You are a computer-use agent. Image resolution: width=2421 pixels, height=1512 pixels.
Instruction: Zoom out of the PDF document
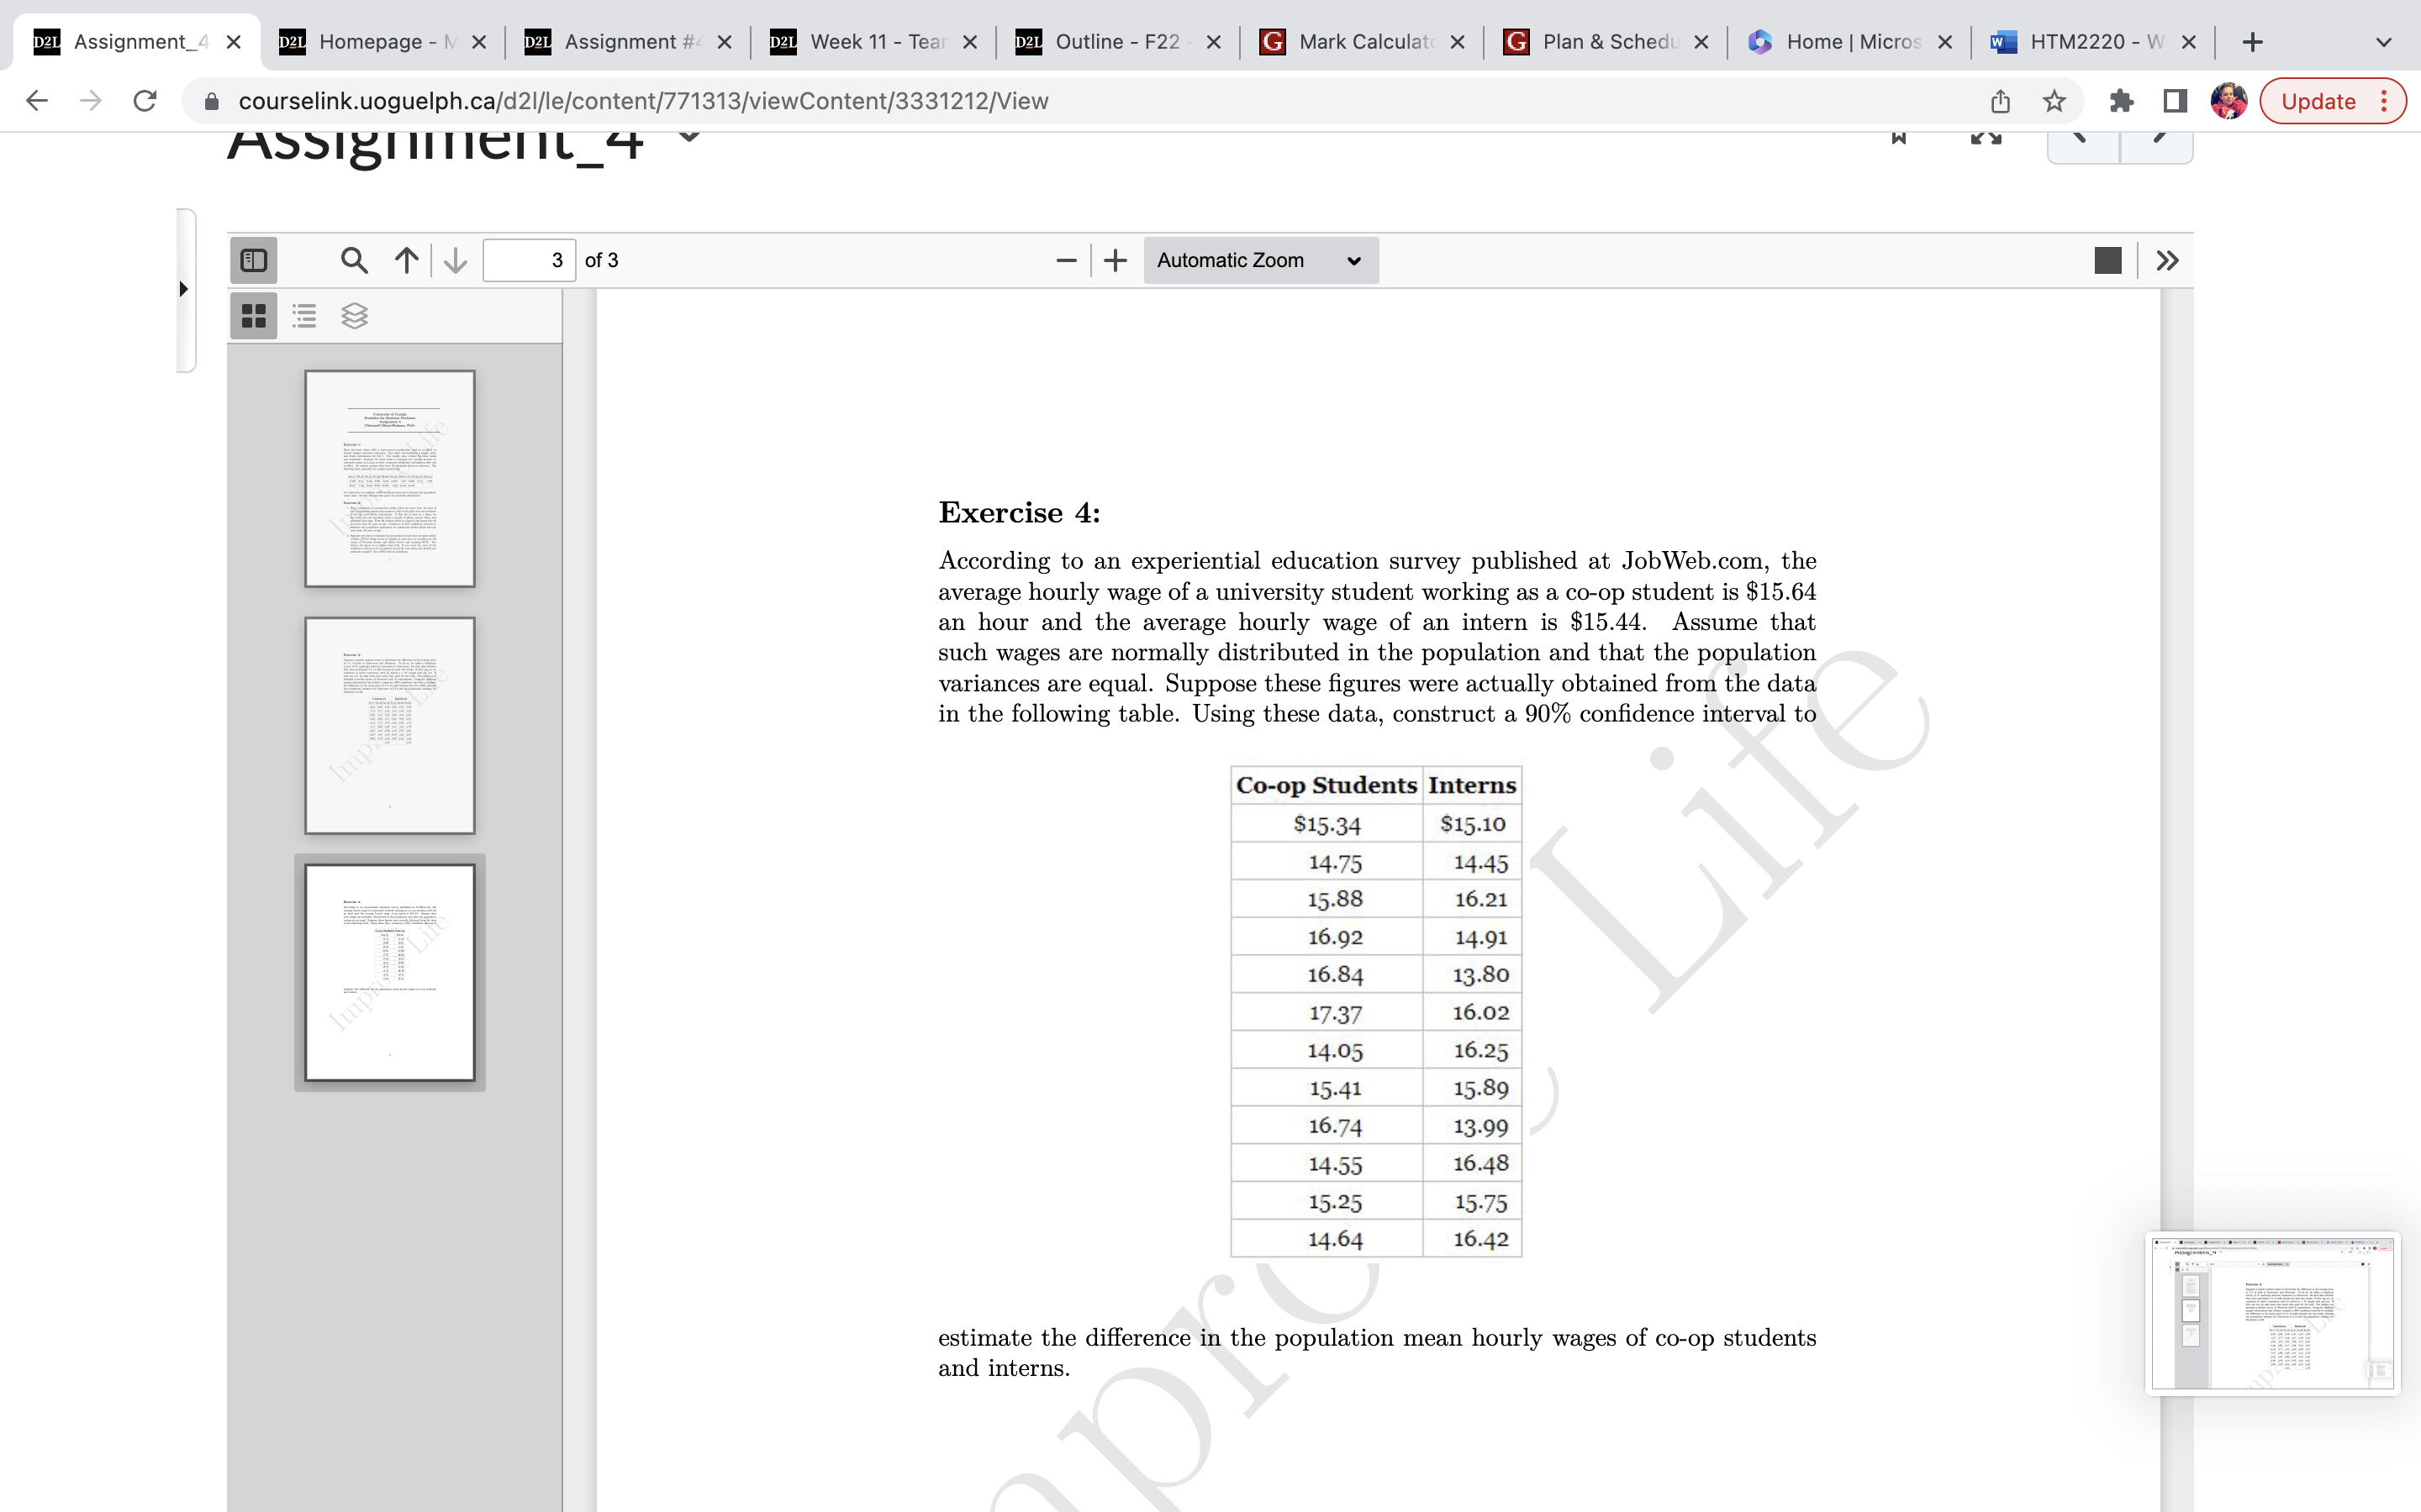[1064, 260]
